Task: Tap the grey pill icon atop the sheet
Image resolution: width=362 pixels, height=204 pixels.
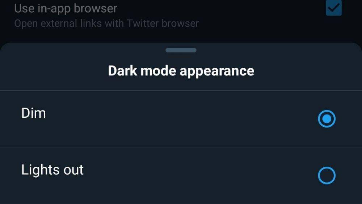Action: pos(181,50)
